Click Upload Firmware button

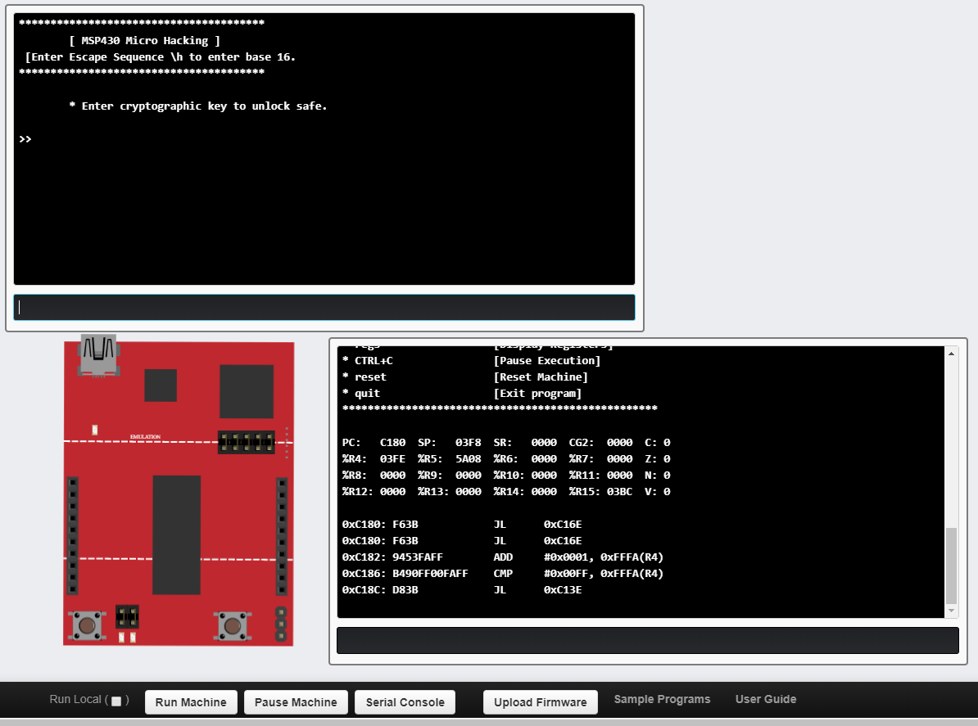coord(540,702)
